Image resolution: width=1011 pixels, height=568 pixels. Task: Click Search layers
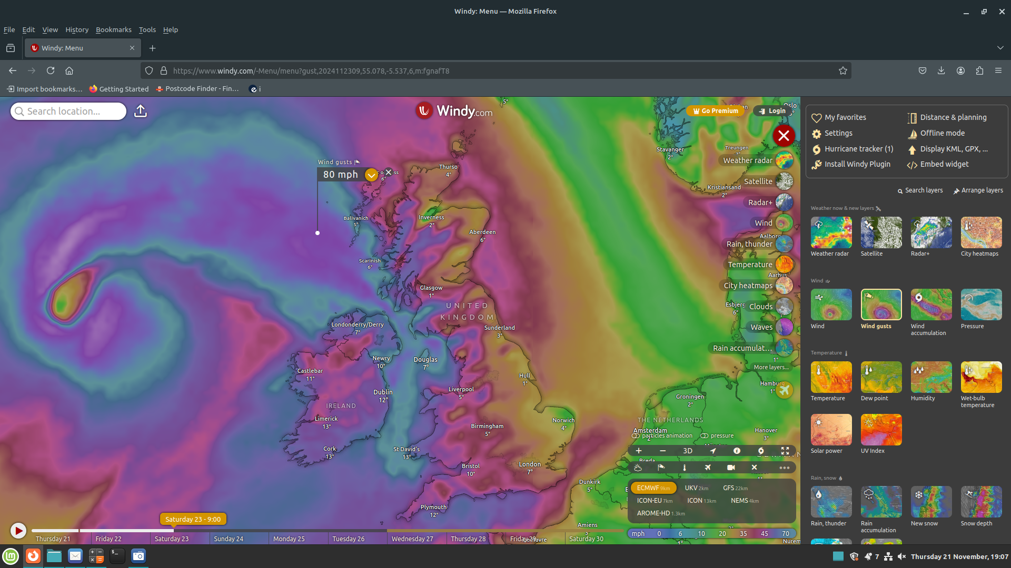(920, 190)
